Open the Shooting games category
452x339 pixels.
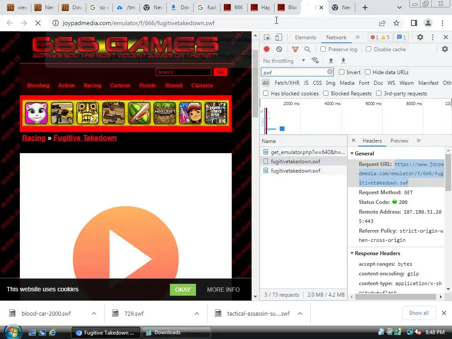pos(38,85)
